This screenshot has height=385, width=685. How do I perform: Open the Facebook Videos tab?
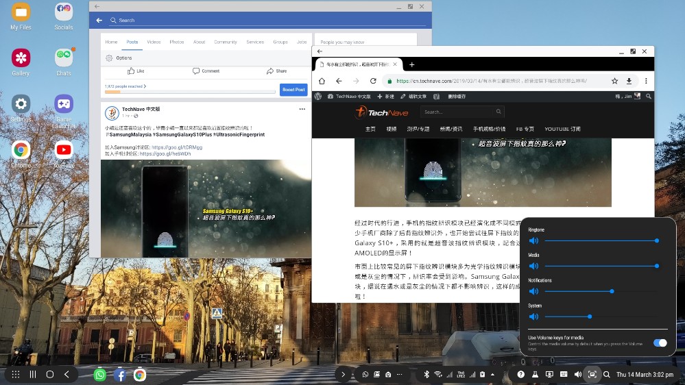[154, 42]
